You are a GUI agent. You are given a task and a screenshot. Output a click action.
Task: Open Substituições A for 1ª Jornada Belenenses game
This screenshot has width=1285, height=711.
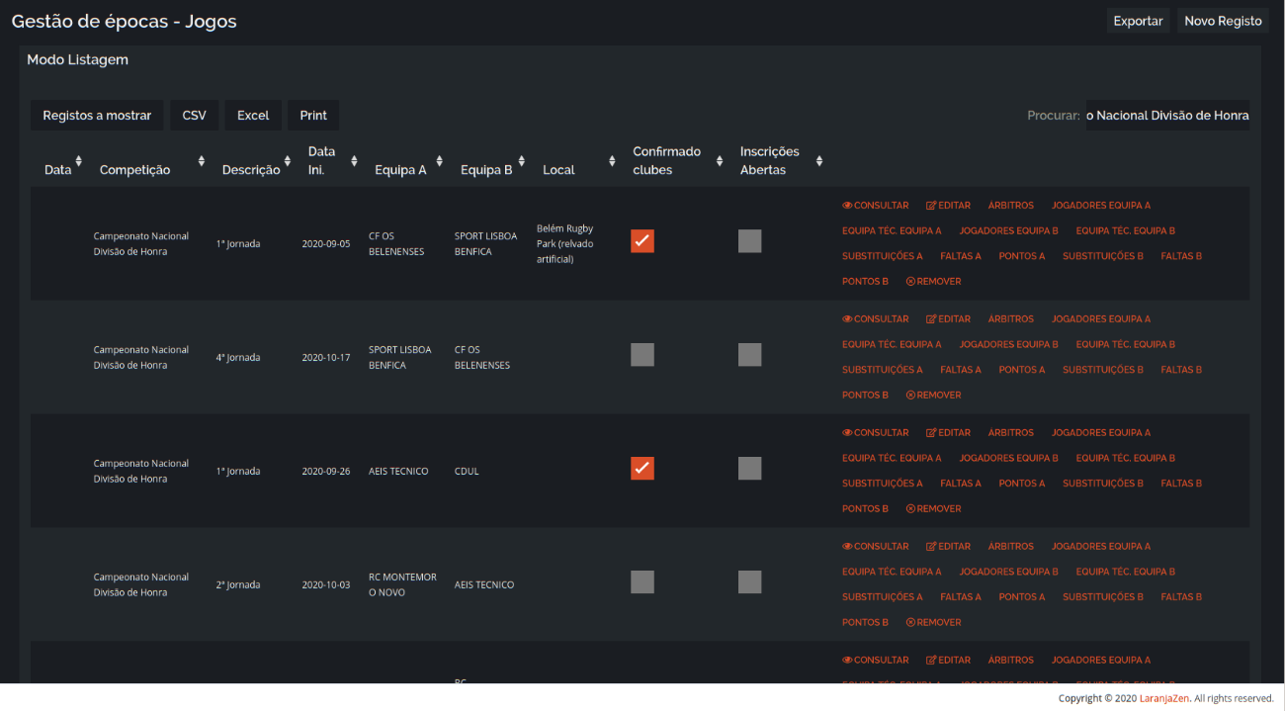(882, 256)
